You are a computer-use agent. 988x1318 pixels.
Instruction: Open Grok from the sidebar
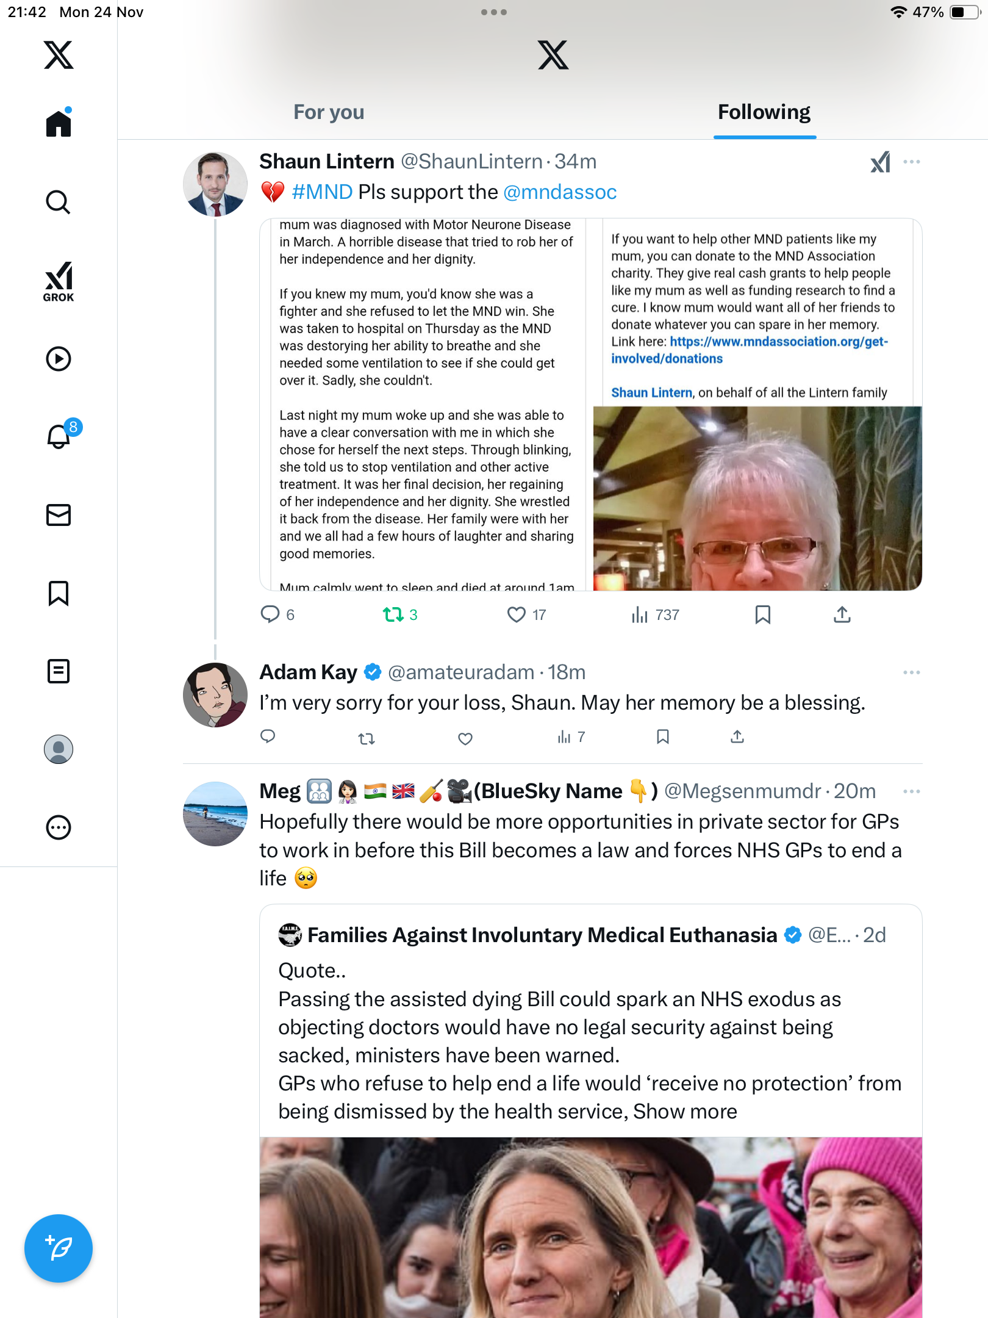click(59, 281)
